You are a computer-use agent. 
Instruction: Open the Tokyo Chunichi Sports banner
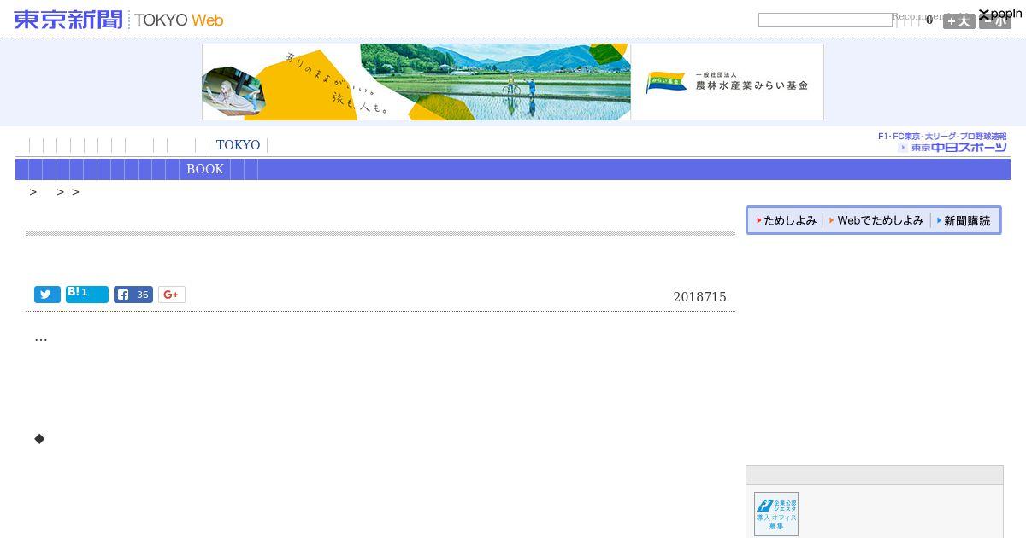click(942, 143)
